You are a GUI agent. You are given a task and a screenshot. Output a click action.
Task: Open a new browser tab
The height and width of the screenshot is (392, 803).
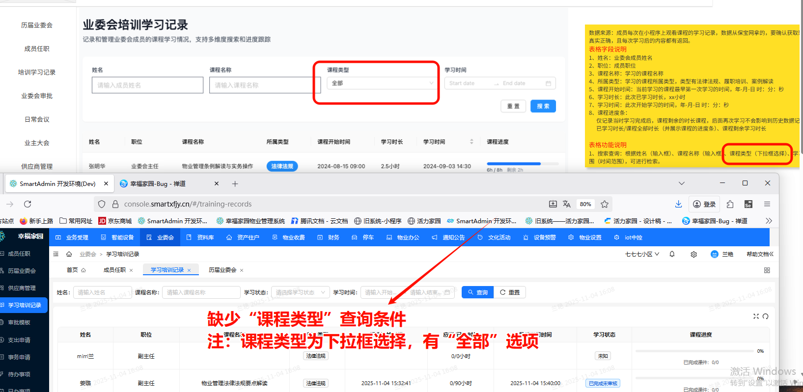click(x=235, y=184)
